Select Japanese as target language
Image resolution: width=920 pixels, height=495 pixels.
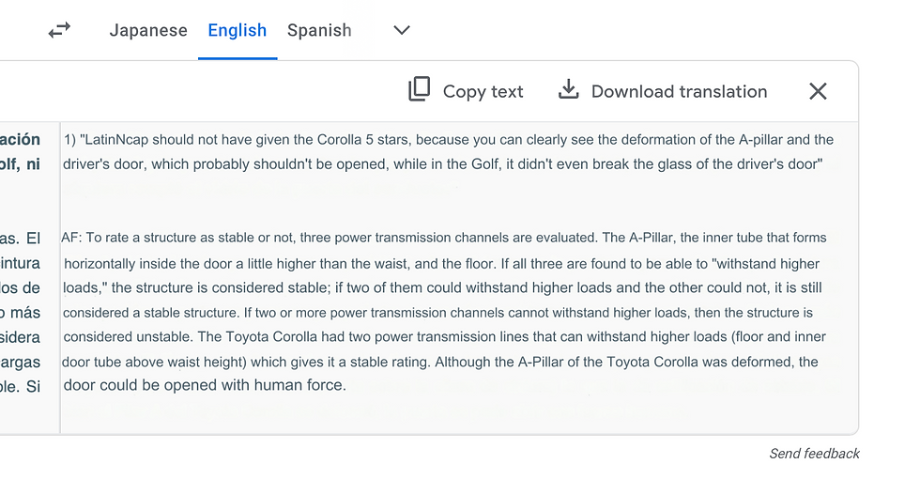pyautogui.click(x=148, y=30)
